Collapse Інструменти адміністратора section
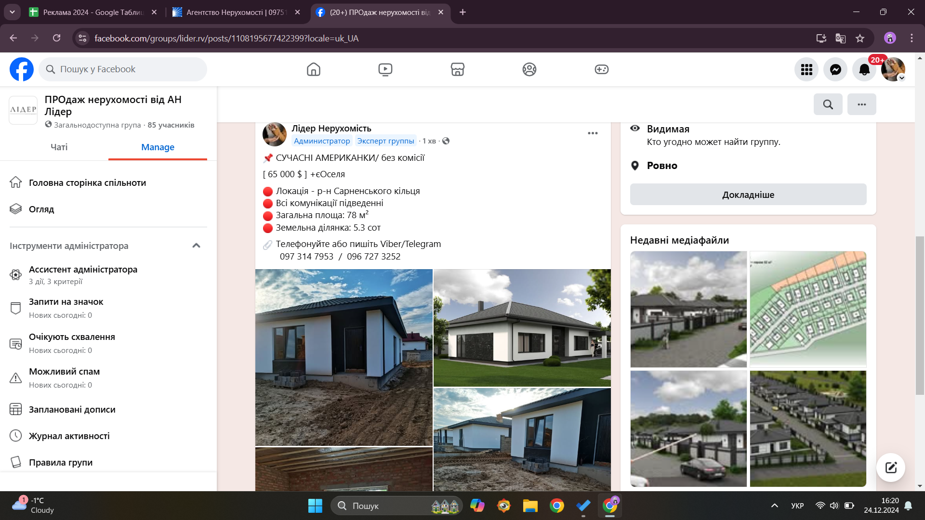925x520 pixels. point(196,246)
